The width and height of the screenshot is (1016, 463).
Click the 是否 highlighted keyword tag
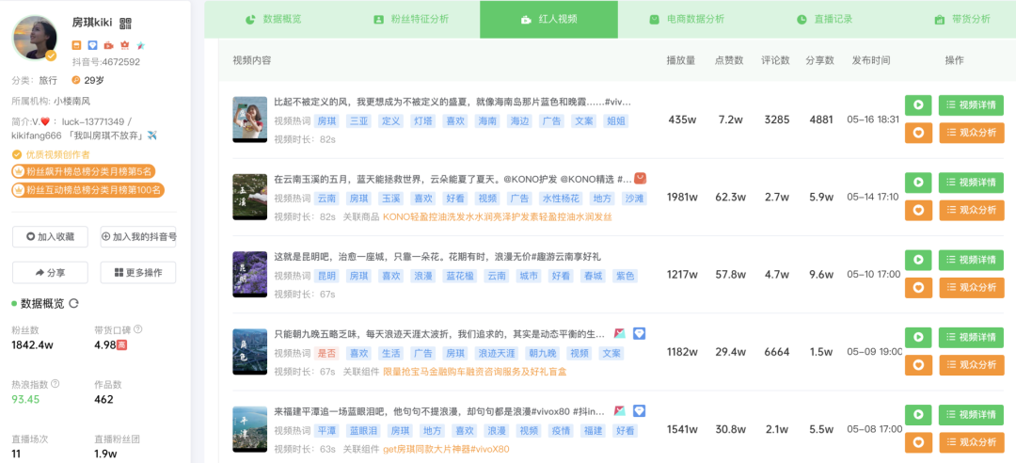coord(326,354)
